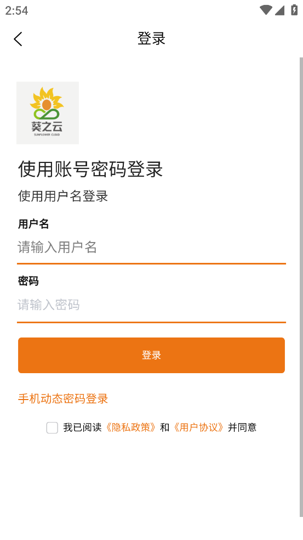Open the 《隐私政策》 link
Screen dimensions: 303x540
(x=130, y=428)
